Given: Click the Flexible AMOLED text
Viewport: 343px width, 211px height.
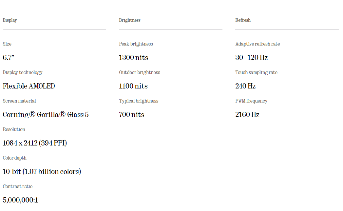Looking at the screenshot, I should point(29,86).
